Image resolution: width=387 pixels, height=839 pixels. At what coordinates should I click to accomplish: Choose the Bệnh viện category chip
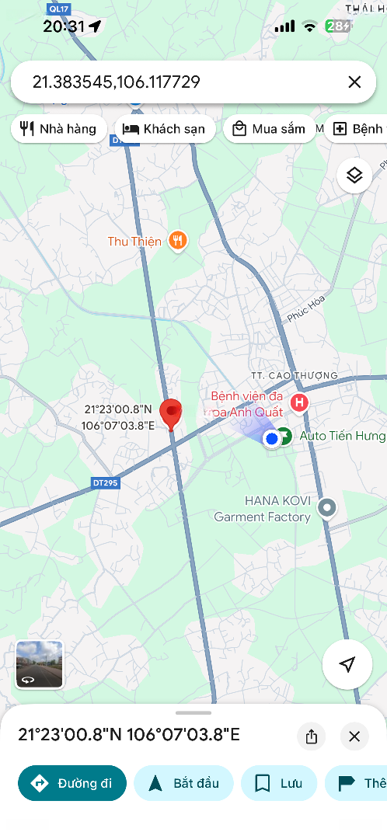(x=356, y=129)
